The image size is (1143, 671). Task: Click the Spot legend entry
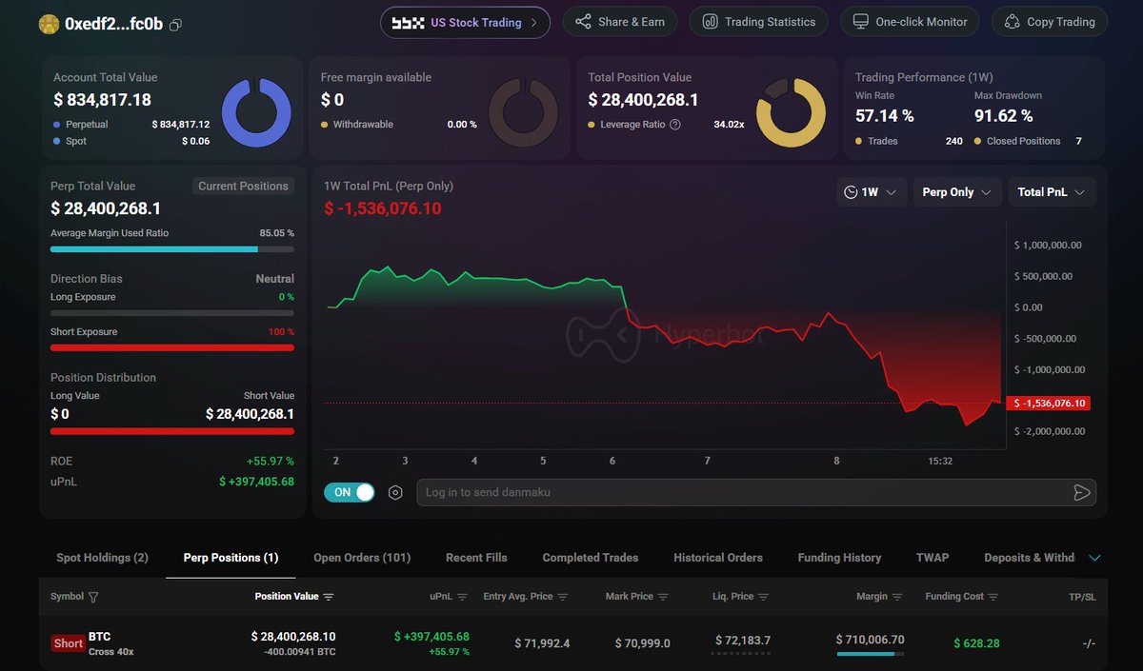coord(70,141)
